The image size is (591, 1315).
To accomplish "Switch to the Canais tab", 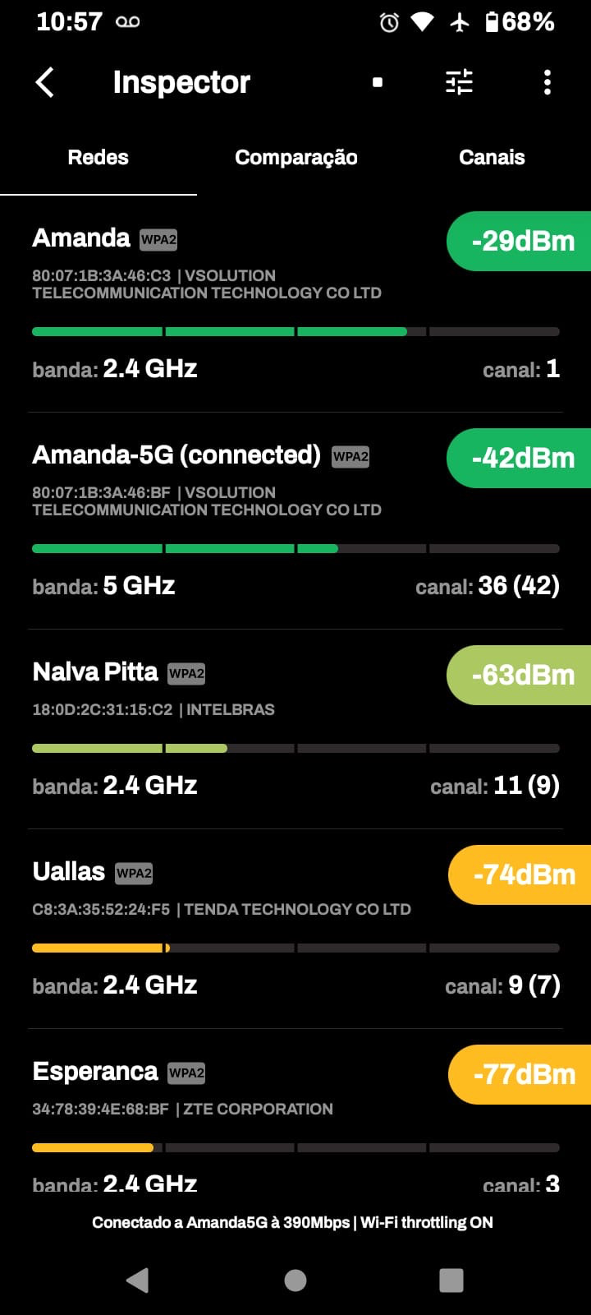I will pyautogui.click(x=492, y=158).
